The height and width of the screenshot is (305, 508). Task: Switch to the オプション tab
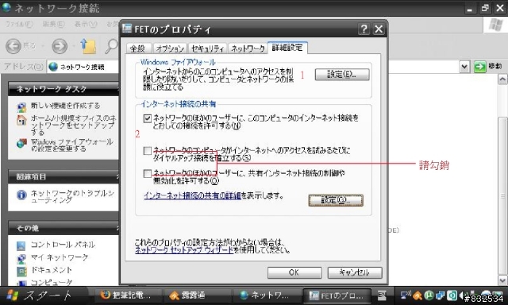pos(170,48)
